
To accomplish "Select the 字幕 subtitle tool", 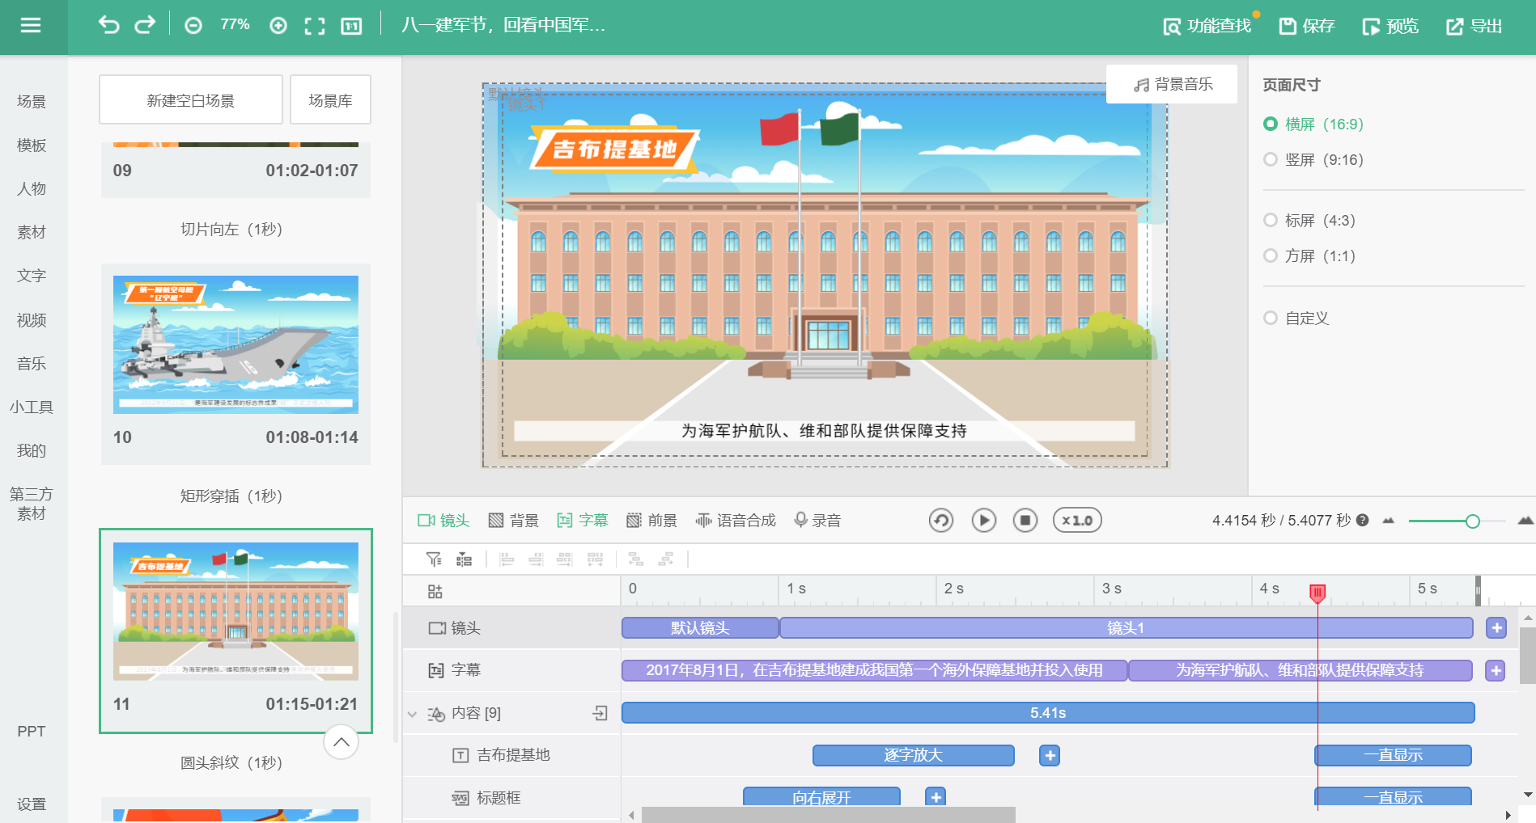I will tap(584, 520).
